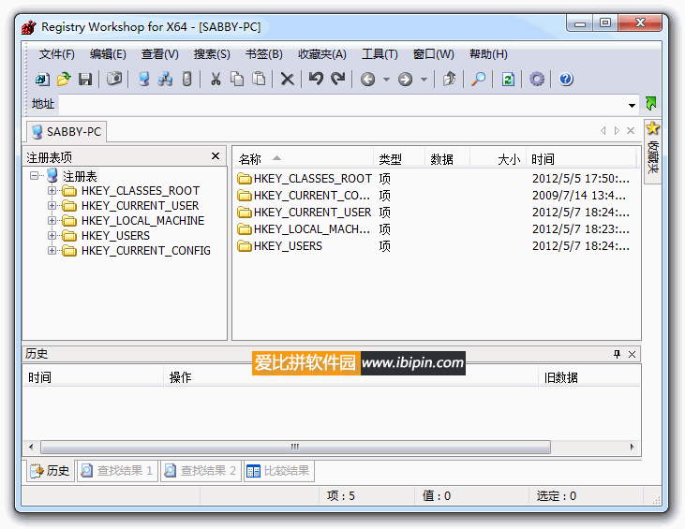Screen dimensions: 685x529
Task: Open the 书签(B) menu
Action: (264, 54)
